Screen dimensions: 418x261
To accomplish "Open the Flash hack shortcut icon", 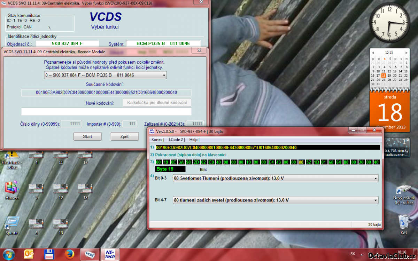I will coord(12,155).
